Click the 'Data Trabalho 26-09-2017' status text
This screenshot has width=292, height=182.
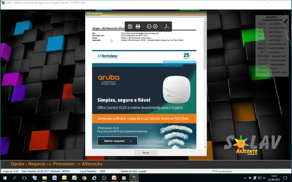[35, 171]
